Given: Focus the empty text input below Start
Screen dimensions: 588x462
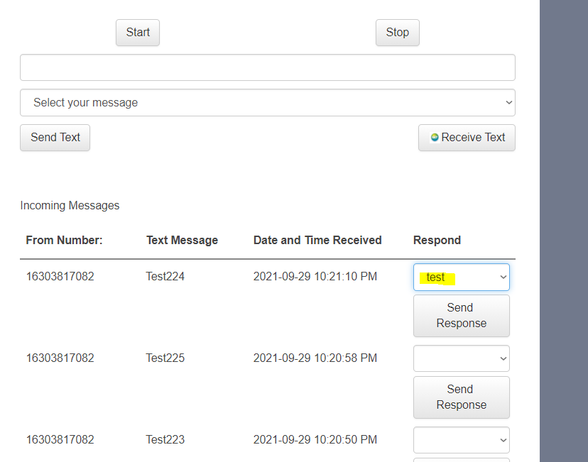Looking at the screenshot, I should click(x=268, y=67).
